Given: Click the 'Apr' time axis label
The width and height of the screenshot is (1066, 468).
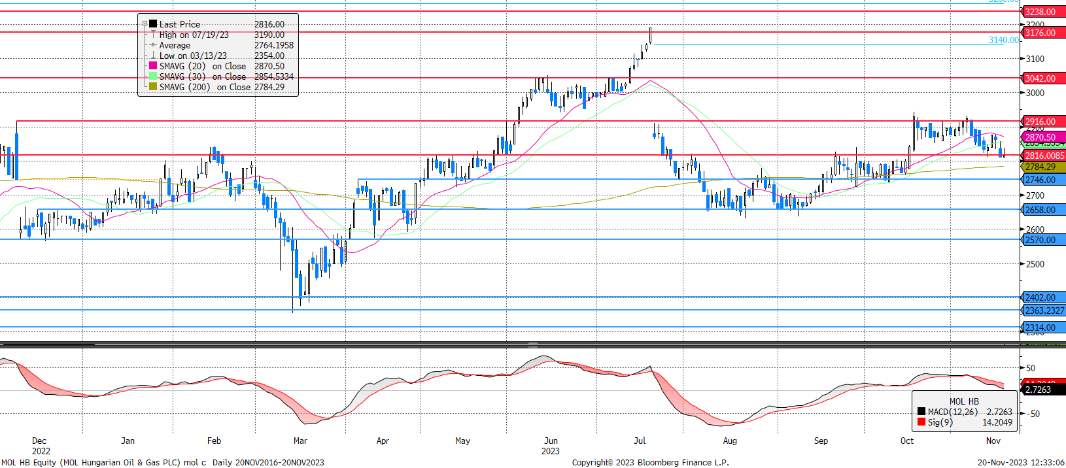Looking at the screenshot, I should click(x=383, y=441).
